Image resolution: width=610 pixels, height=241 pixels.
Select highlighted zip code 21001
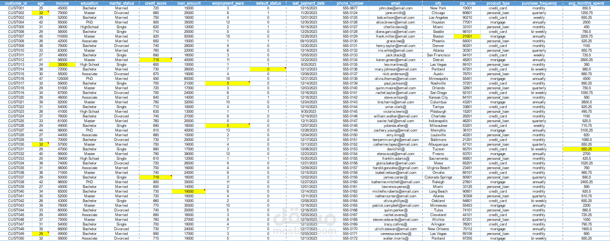[x=467, y=36]
